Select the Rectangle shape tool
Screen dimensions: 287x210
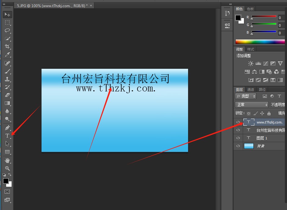pyautogui.click(x=7, y=152)
